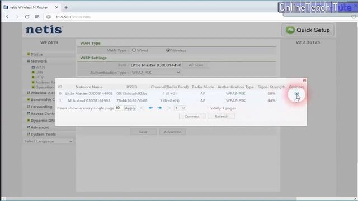Click BSSID 78:44:76:92:56:68 cell
The height and width of the screenshot is (201, 358).
pos(132,100)
